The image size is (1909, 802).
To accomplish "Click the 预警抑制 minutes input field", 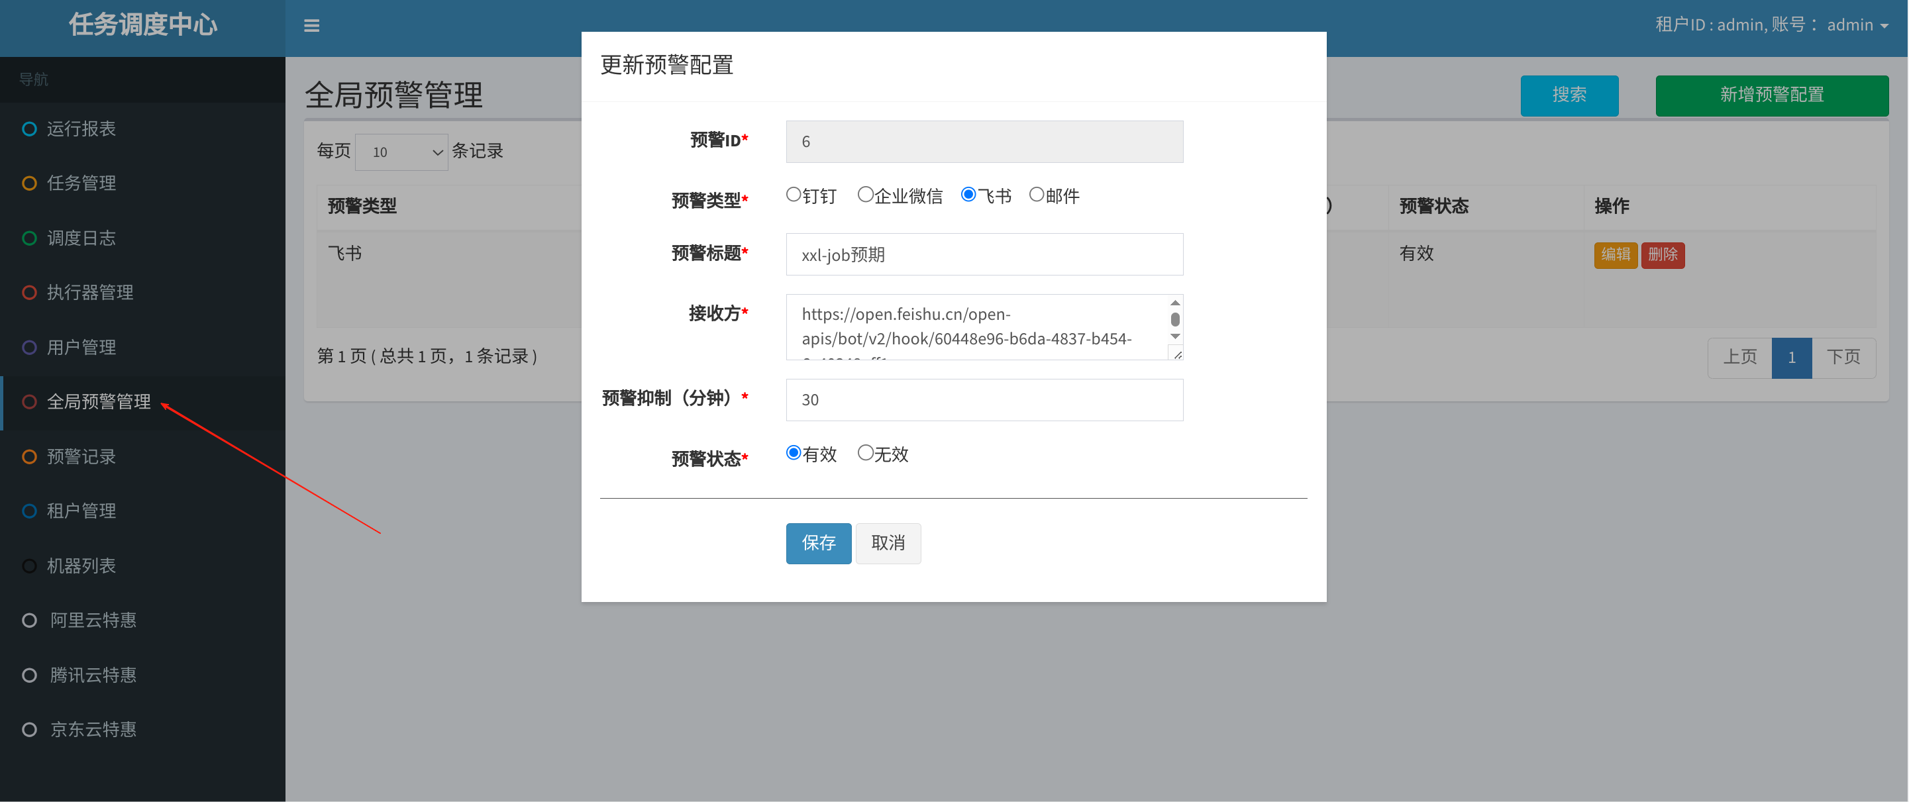I will pos(984,400).
